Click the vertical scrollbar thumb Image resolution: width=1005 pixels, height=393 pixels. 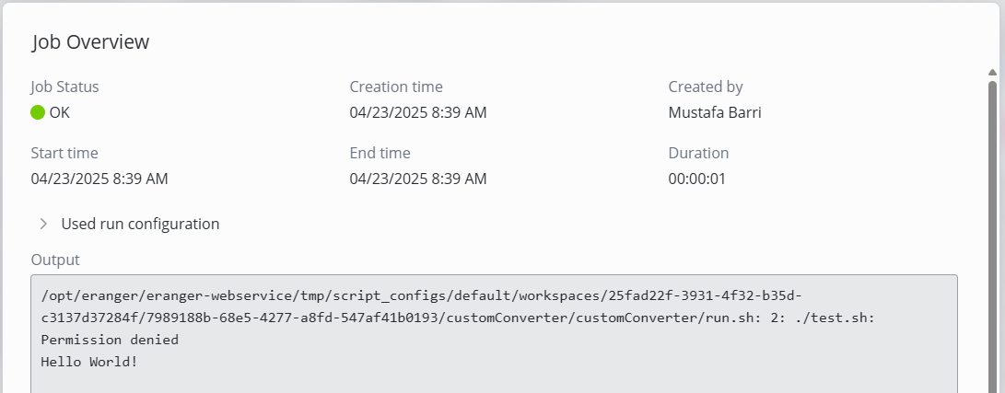coord(992,230)
